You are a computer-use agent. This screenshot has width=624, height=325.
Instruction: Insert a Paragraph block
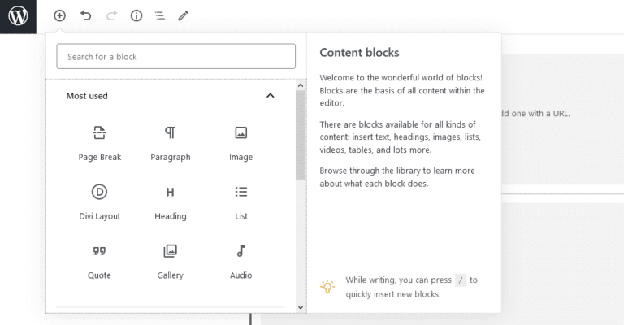pyautogui.click(x=171, y=143)
